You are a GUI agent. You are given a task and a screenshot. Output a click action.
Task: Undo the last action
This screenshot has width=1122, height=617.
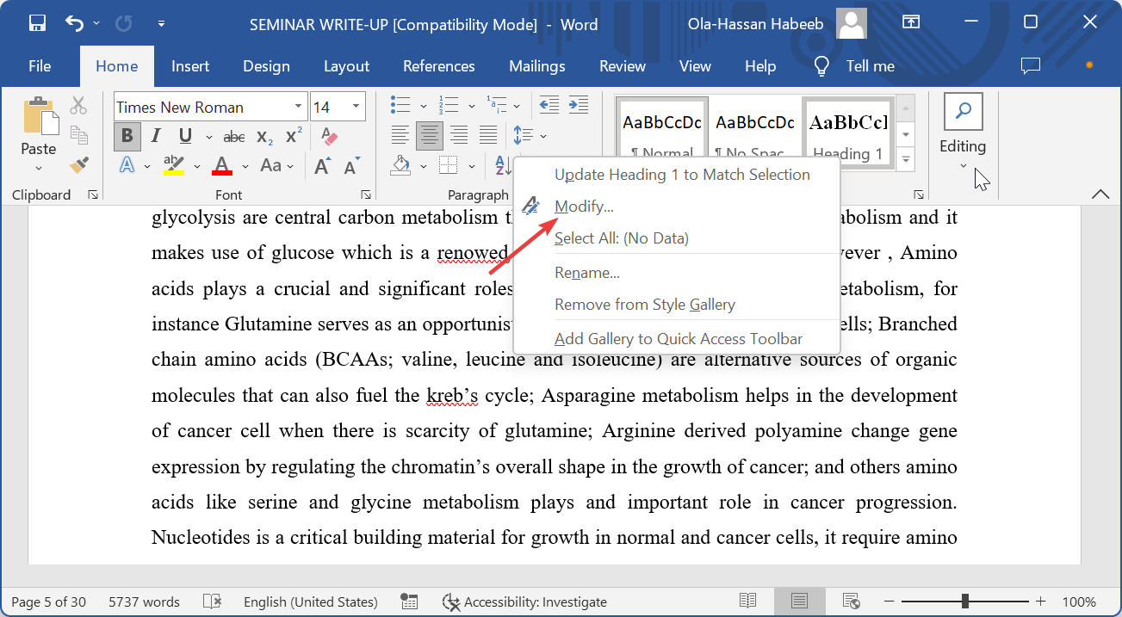[75, 24]
